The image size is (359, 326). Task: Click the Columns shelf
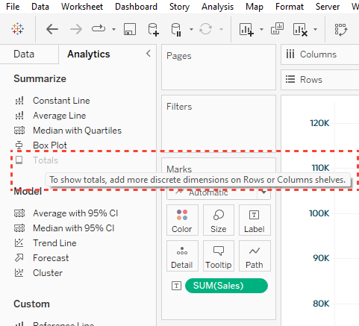(320, 54)
